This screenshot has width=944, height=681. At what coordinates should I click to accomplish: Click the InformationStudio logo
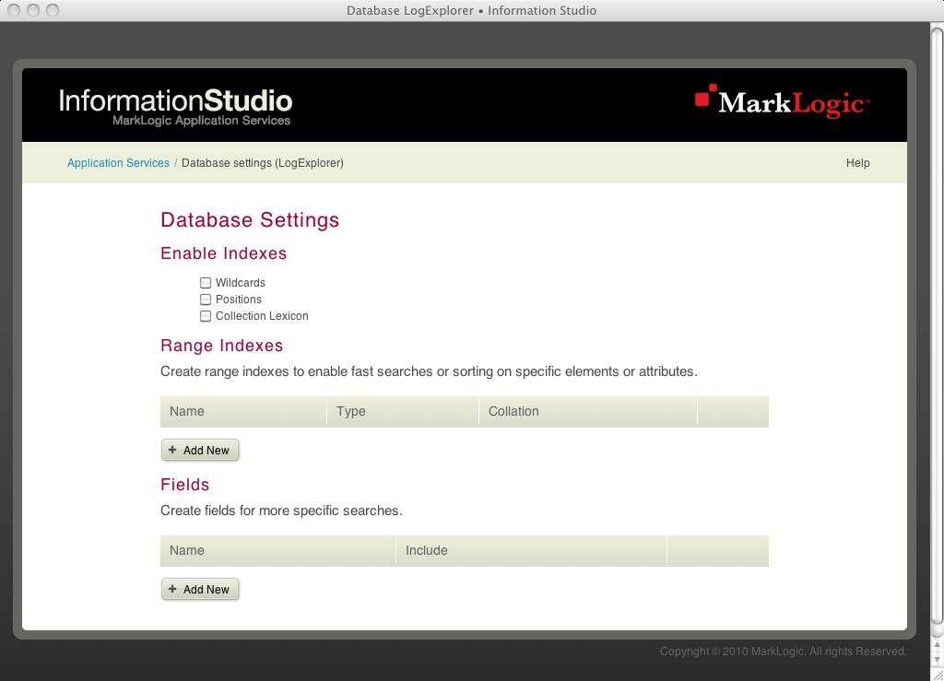tap(175, 107)
